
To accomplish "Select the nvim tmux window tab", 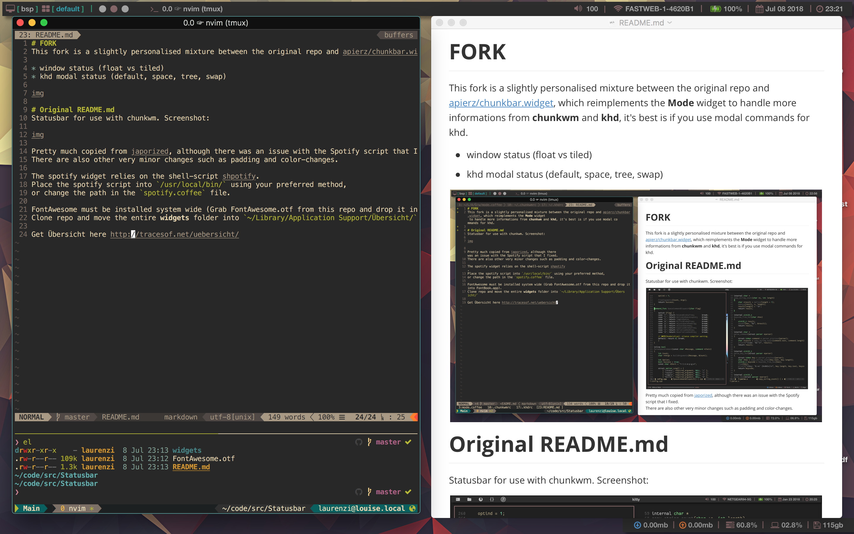I will pyautogui.click(x=77, y=508).
